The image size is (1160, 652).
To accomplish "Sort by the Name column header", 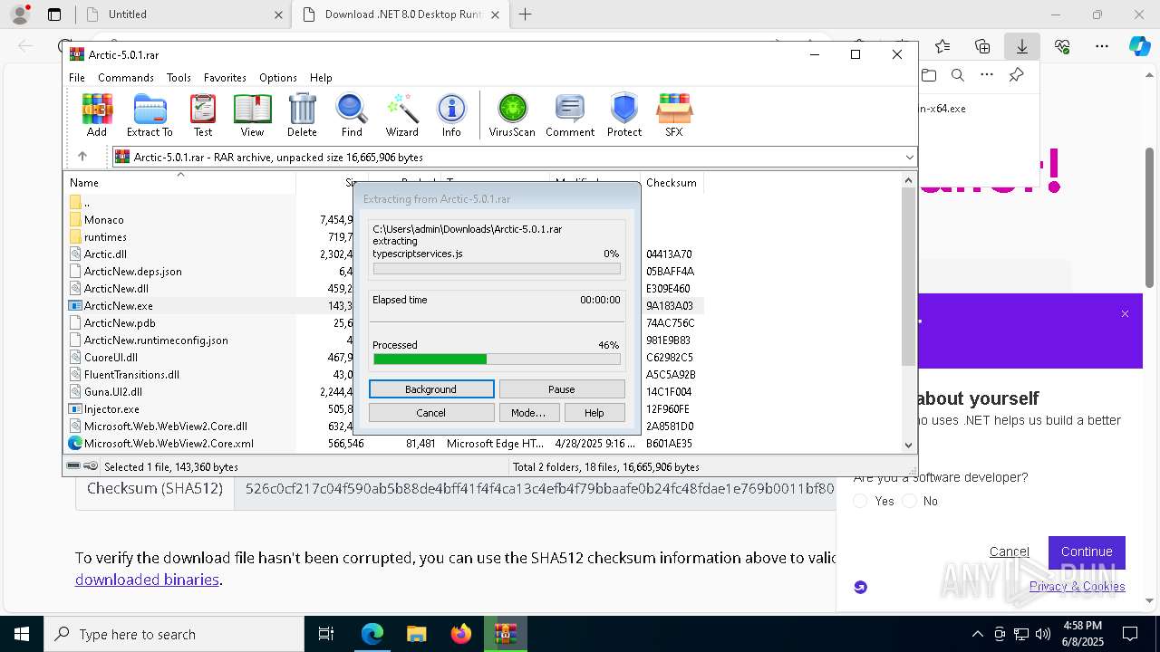I will (x=180, y=182).
